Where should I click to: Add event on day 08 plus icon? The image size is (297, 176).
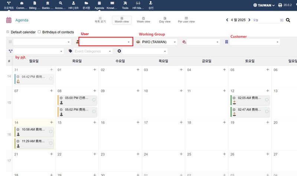pyautogui.click(x=95, y=91)
